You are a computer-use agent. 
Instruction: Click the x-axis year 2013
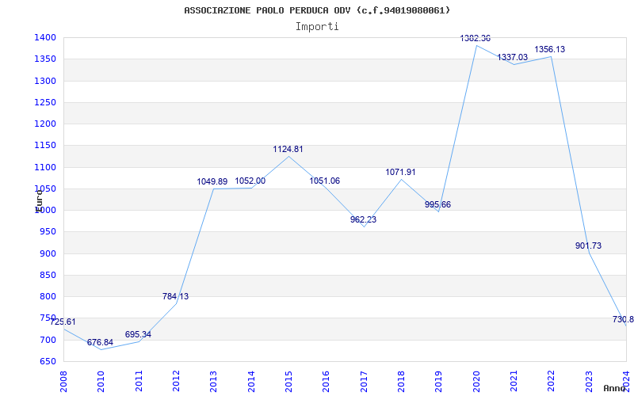(213, 381)
